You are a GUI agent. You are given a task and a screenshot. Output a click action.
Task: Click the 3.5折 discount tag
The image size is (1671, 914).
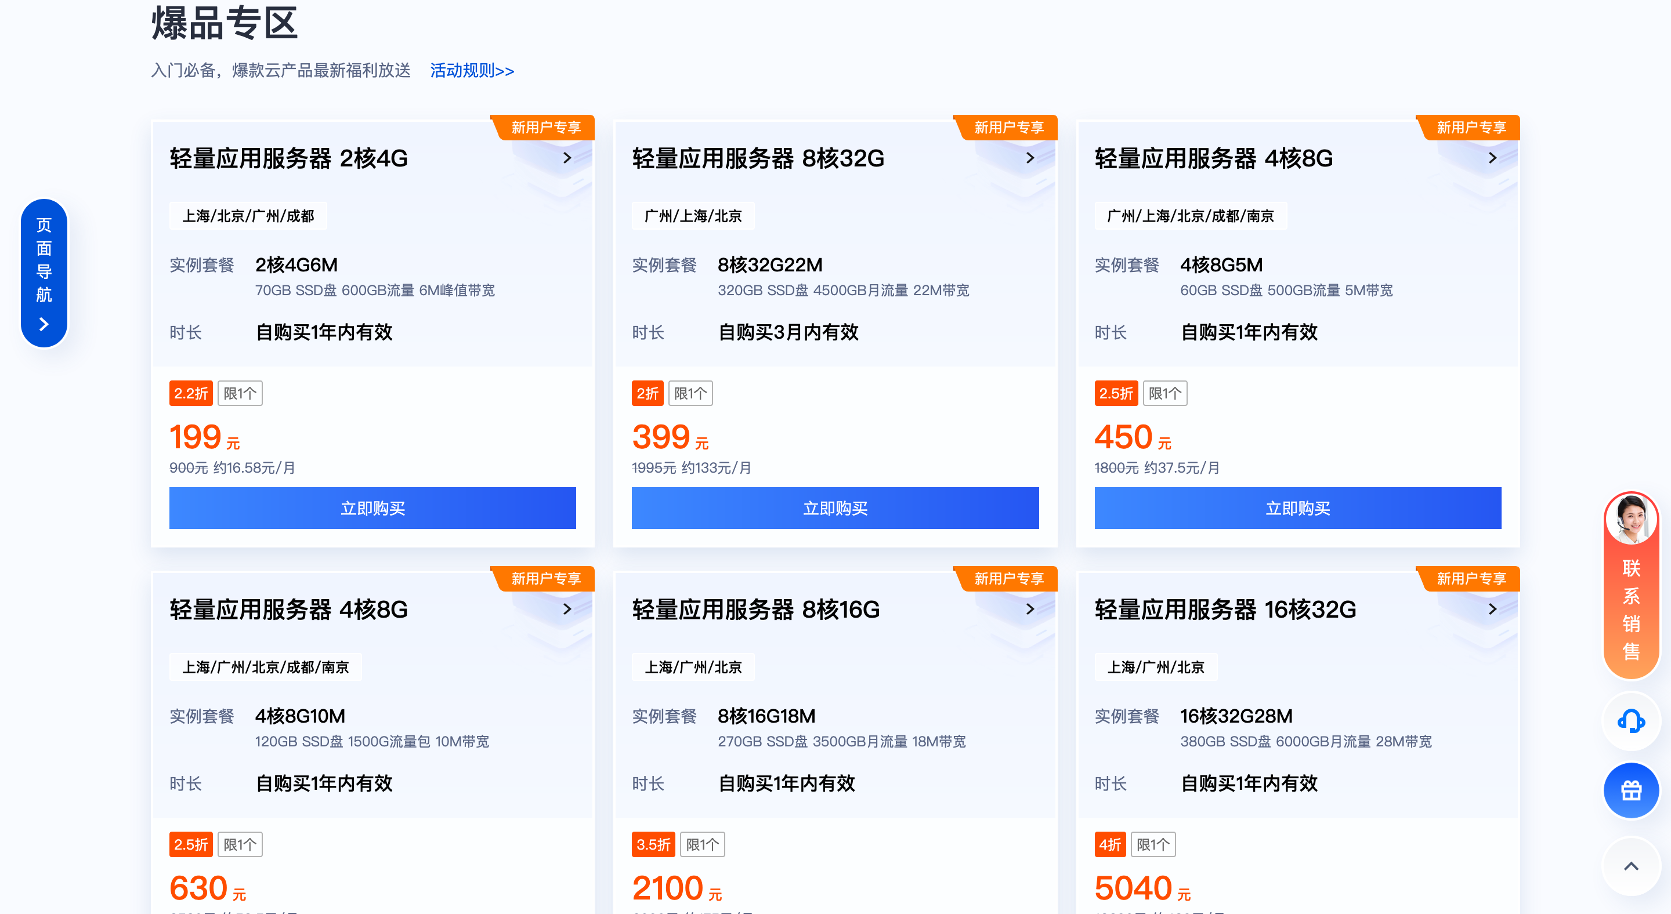pos(653,844)
